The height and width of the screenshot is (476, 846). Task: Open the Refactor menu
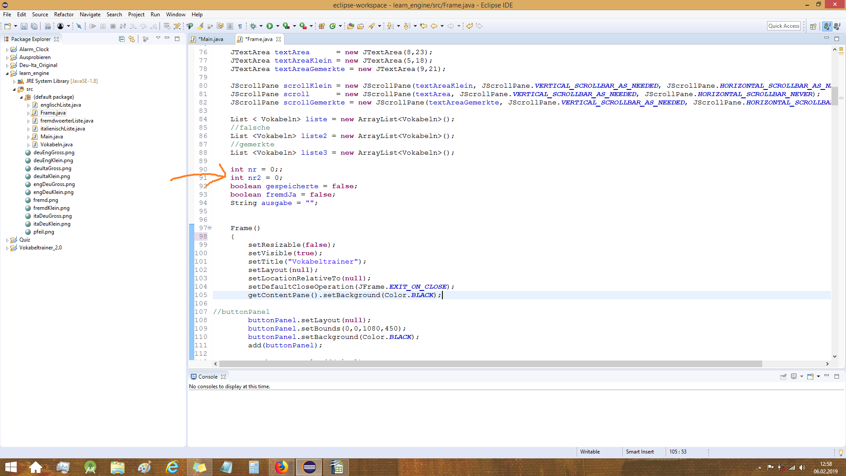(63, 14)
